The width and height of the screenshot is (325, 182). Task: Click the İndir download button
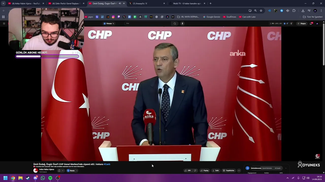click(216, 171)
